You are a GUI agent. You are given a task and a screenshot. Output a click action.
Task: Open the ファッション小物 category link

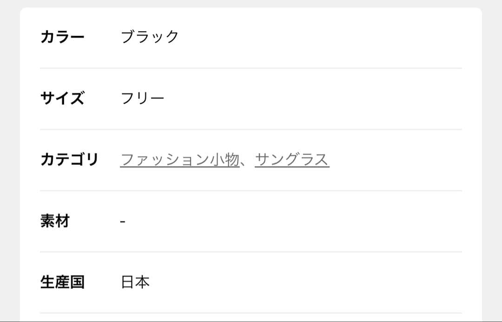pos(179,160)
